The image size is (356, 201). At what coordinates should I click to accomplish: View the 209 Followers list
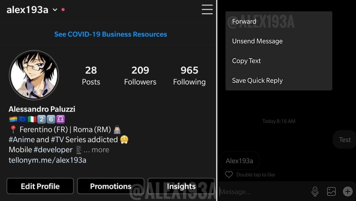click(140, 76)
